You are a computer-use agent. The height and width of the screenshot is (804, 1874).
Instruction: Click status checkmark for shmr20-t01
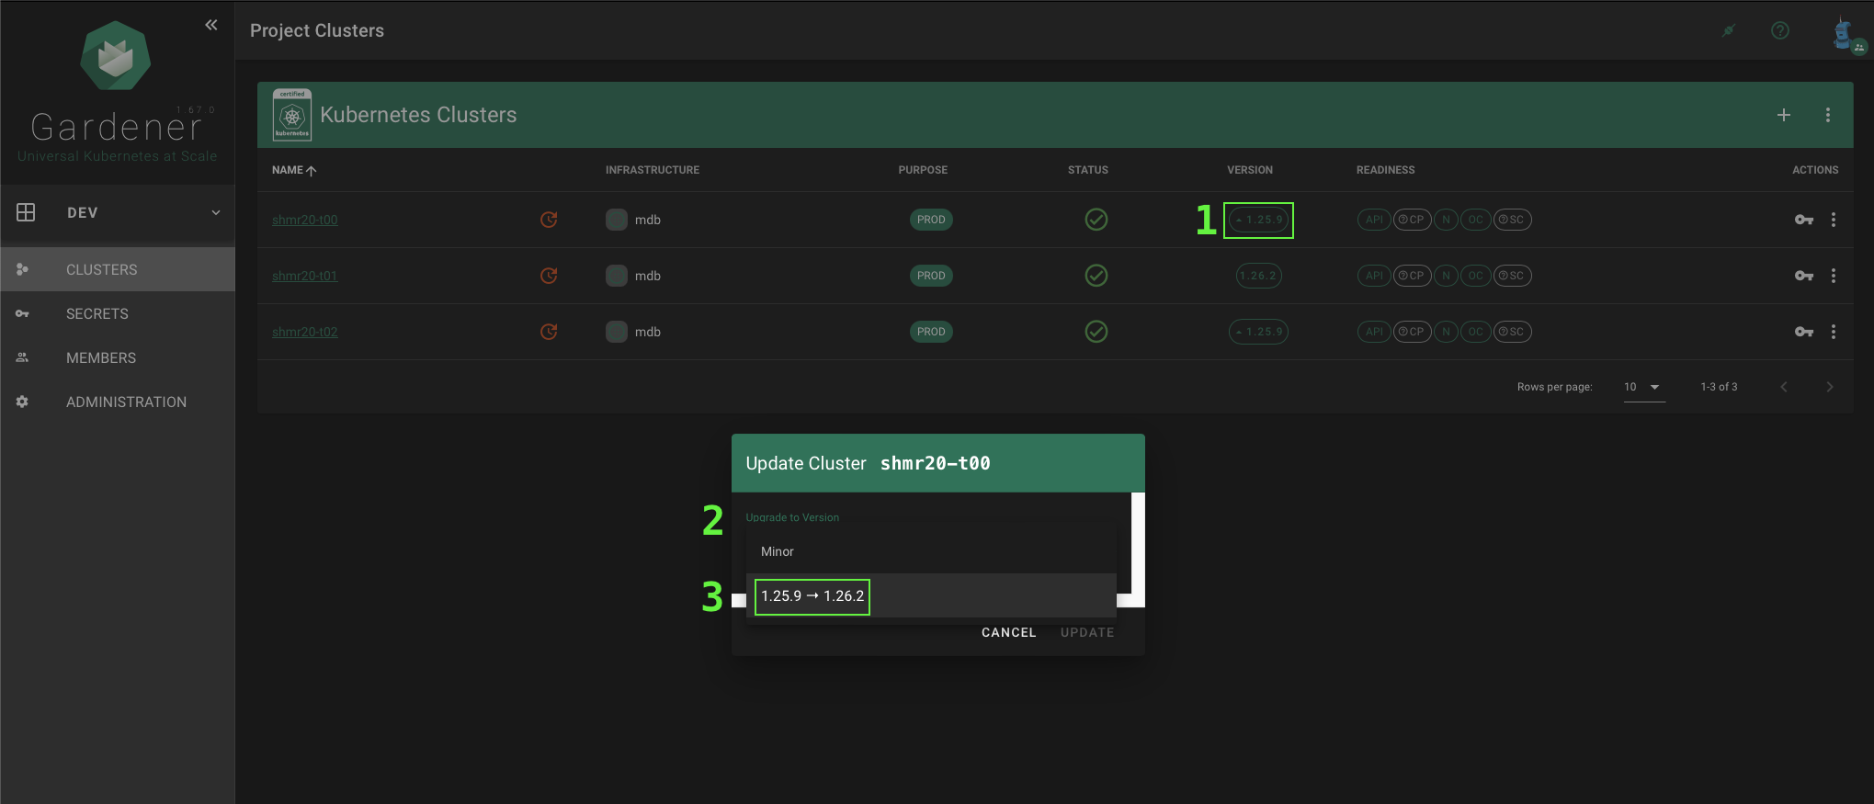tap(1096, 276)
